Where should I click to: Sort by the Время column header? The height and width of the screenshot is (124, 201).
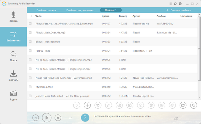106,16
